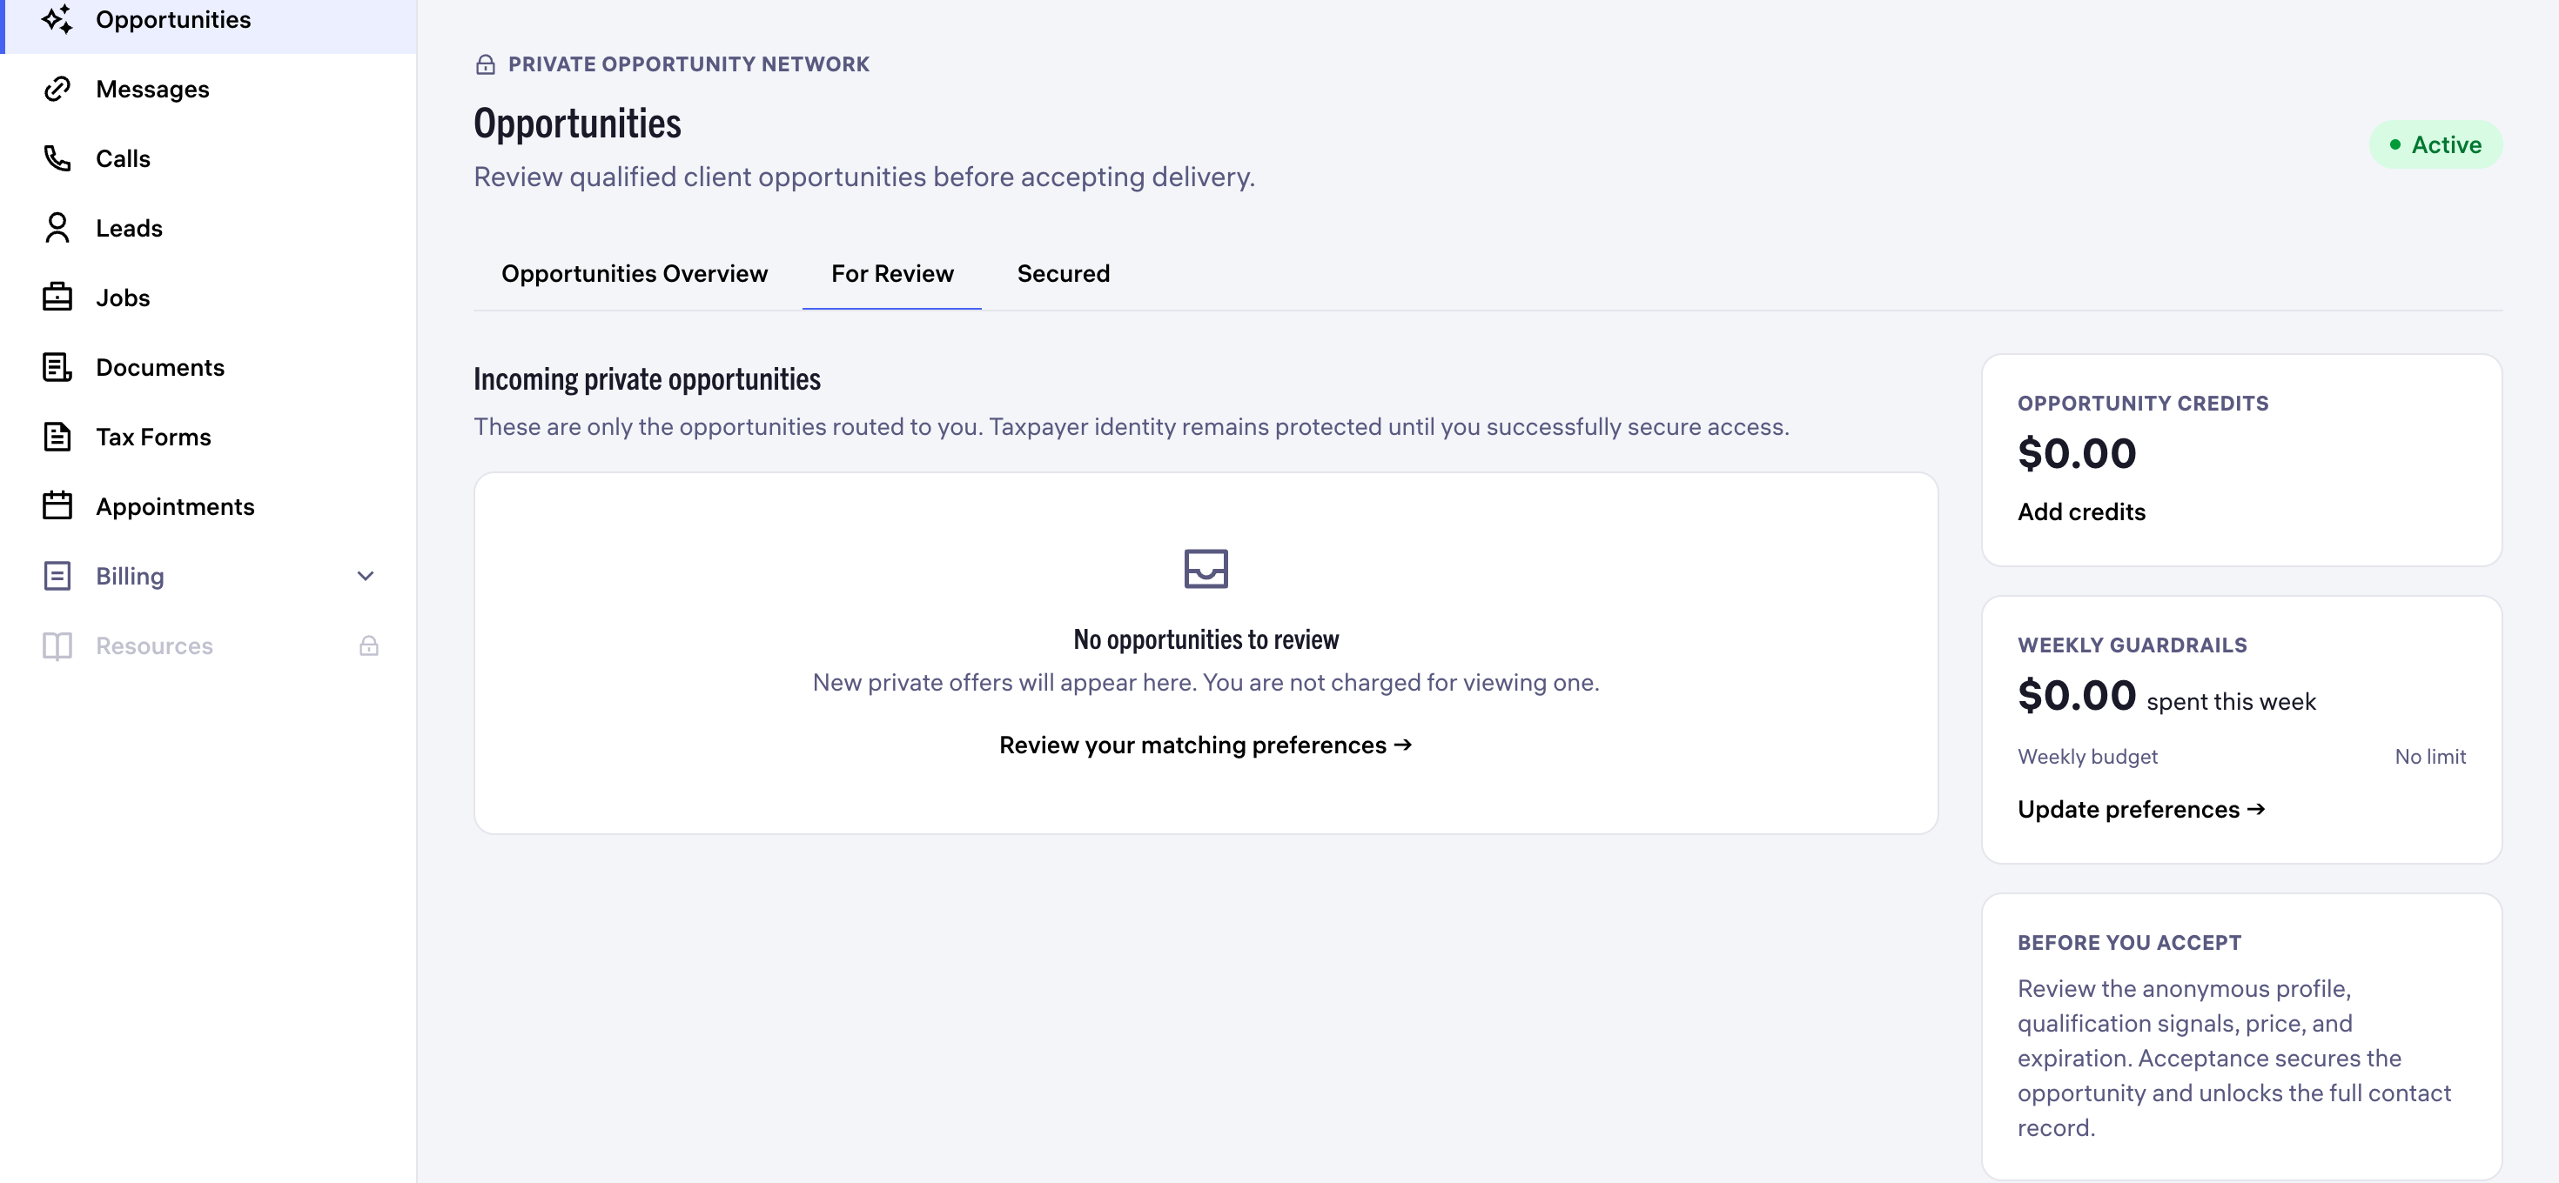
Task: Click the Opportunity Credits card title
Action: pos(2143,404)
